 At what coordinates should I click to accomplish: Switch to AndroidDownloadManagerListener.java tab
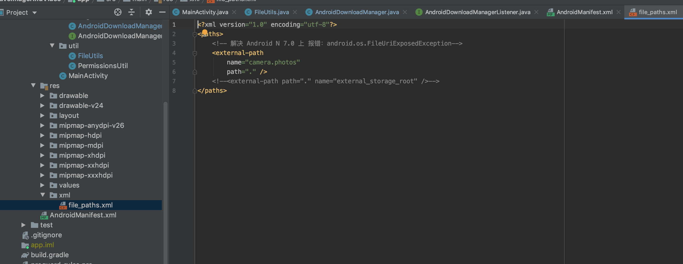tap(477, 12)
